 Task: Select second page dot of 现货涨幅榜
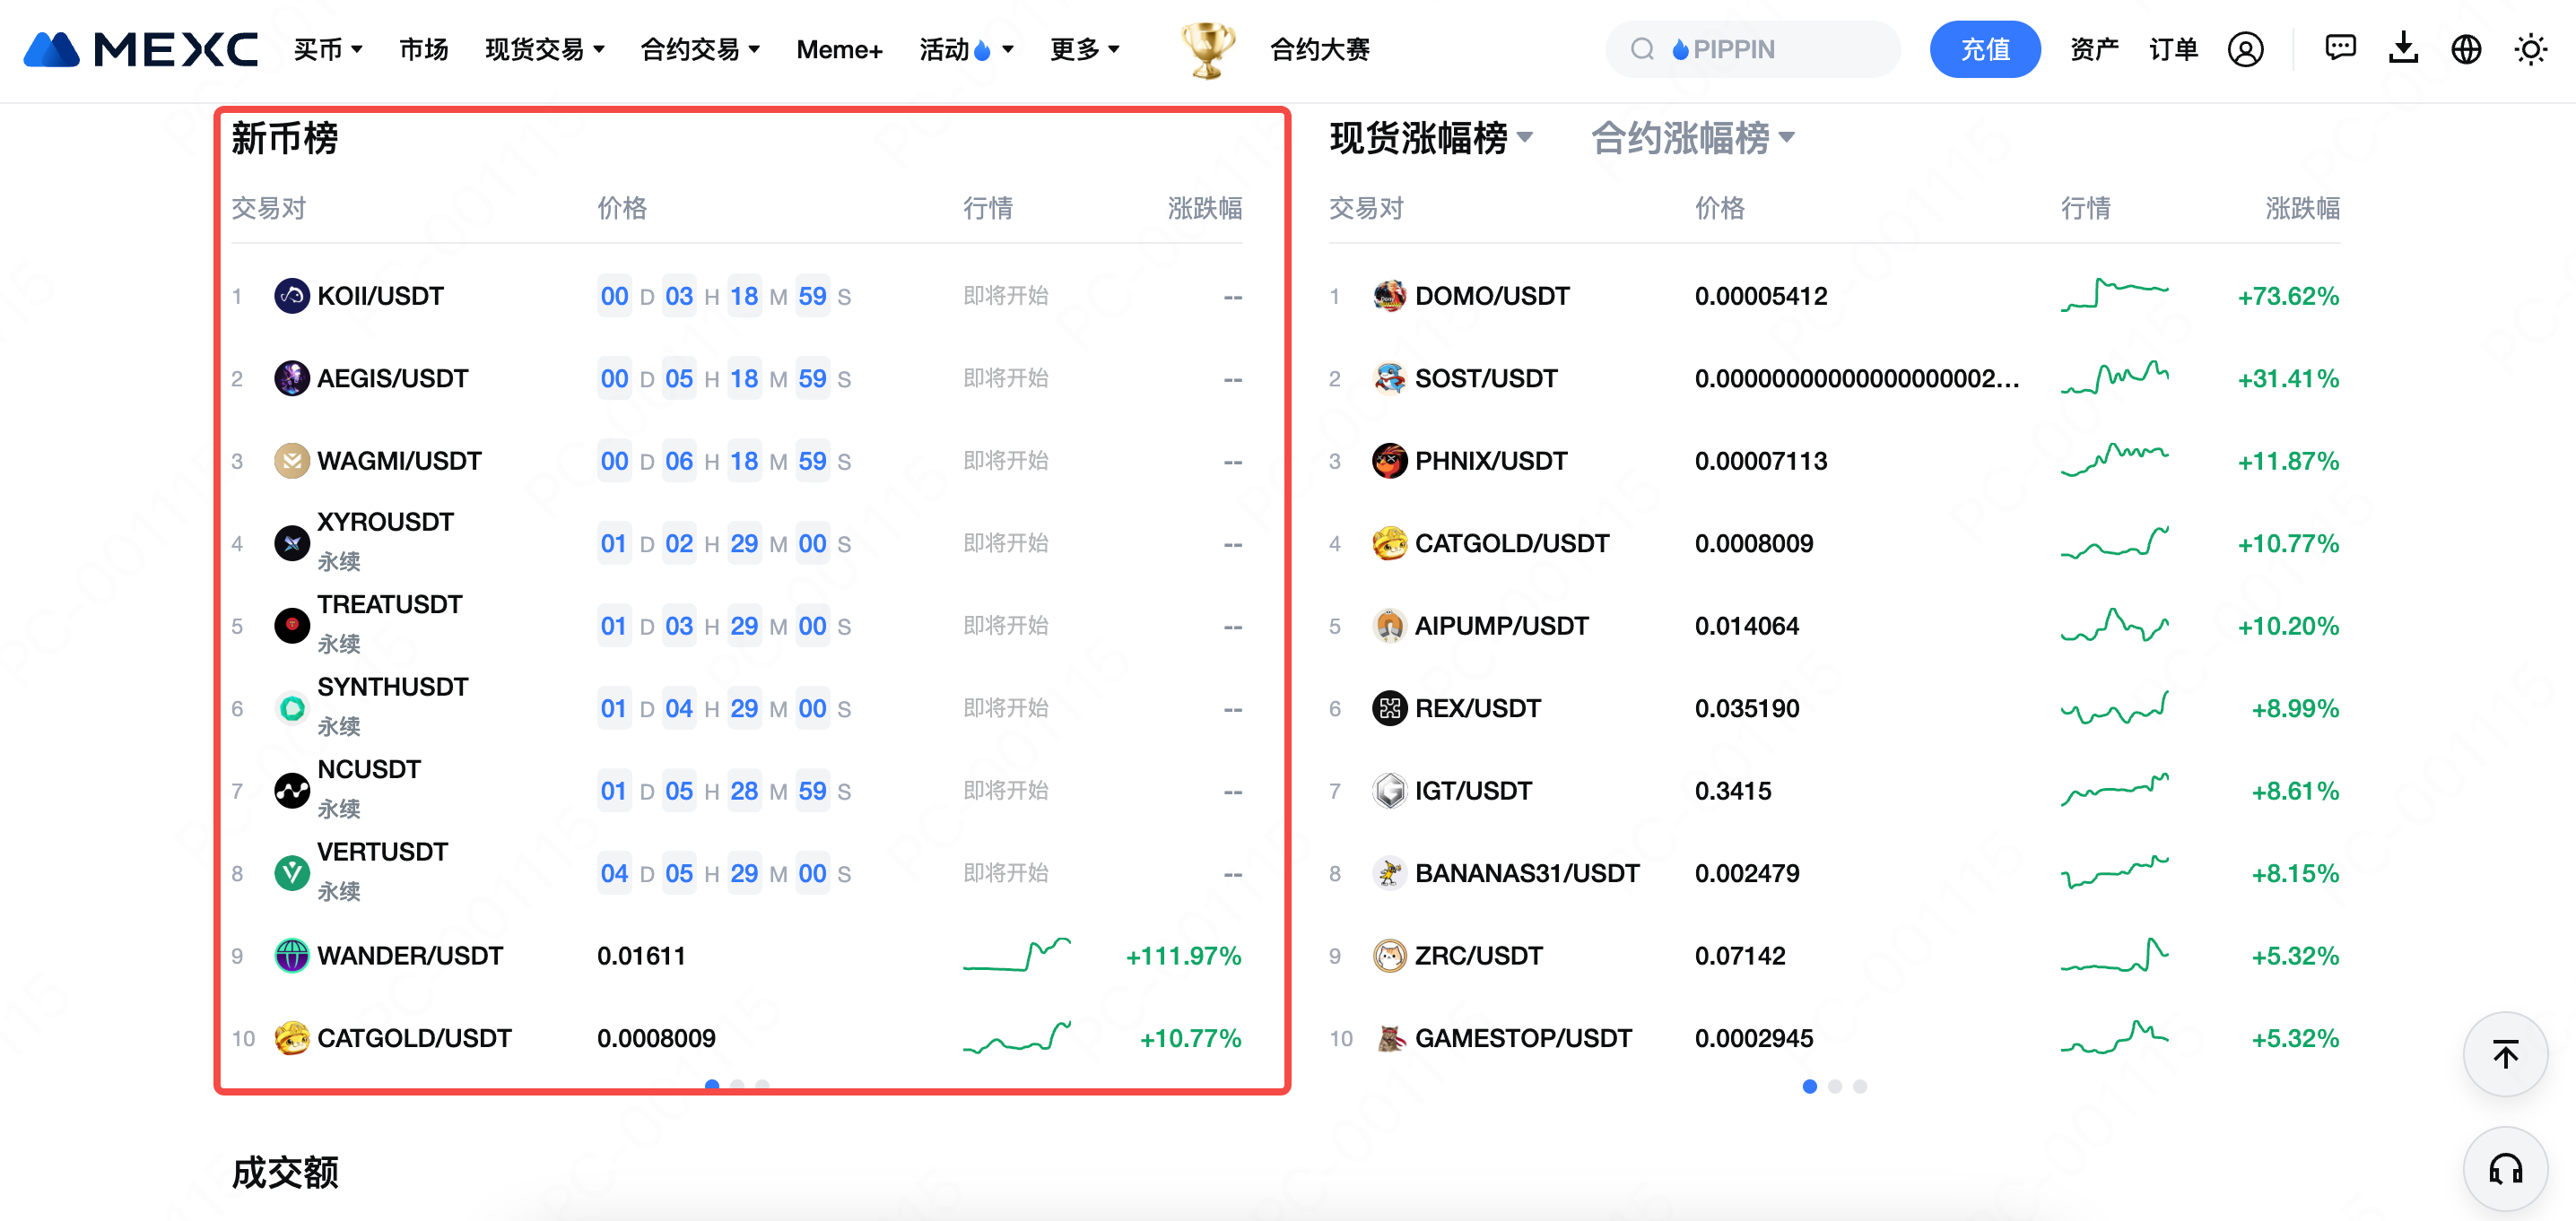(1834, 1087)
